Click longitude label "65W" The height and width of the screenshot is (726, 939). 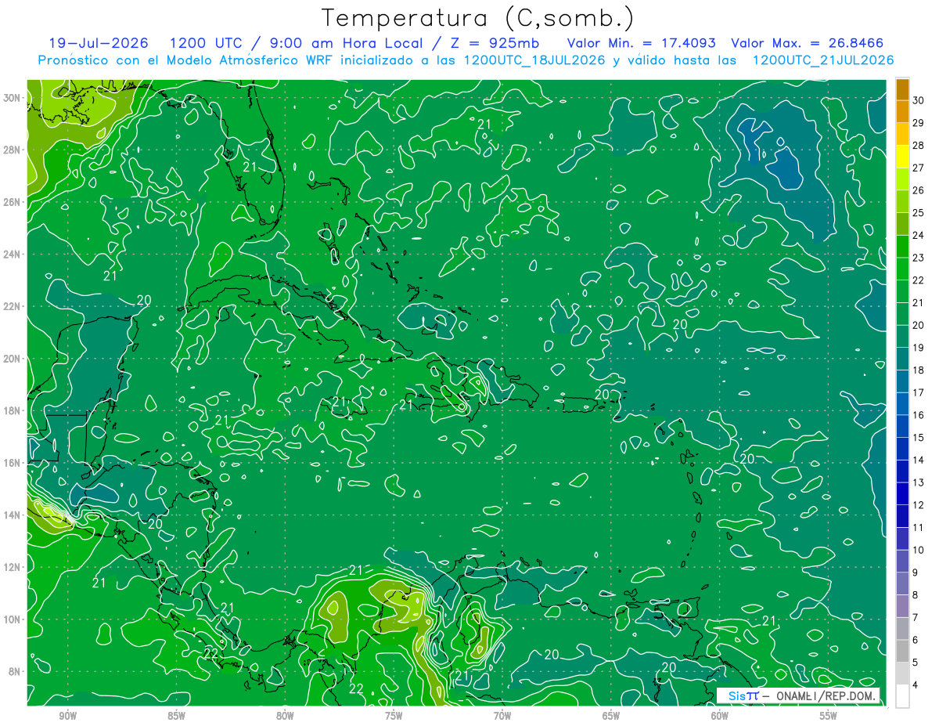point(611,716)
